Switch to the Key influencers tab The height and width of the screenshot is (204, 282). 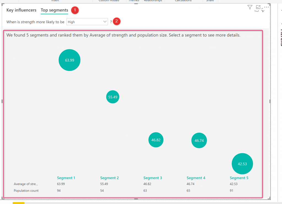(21, 10)
